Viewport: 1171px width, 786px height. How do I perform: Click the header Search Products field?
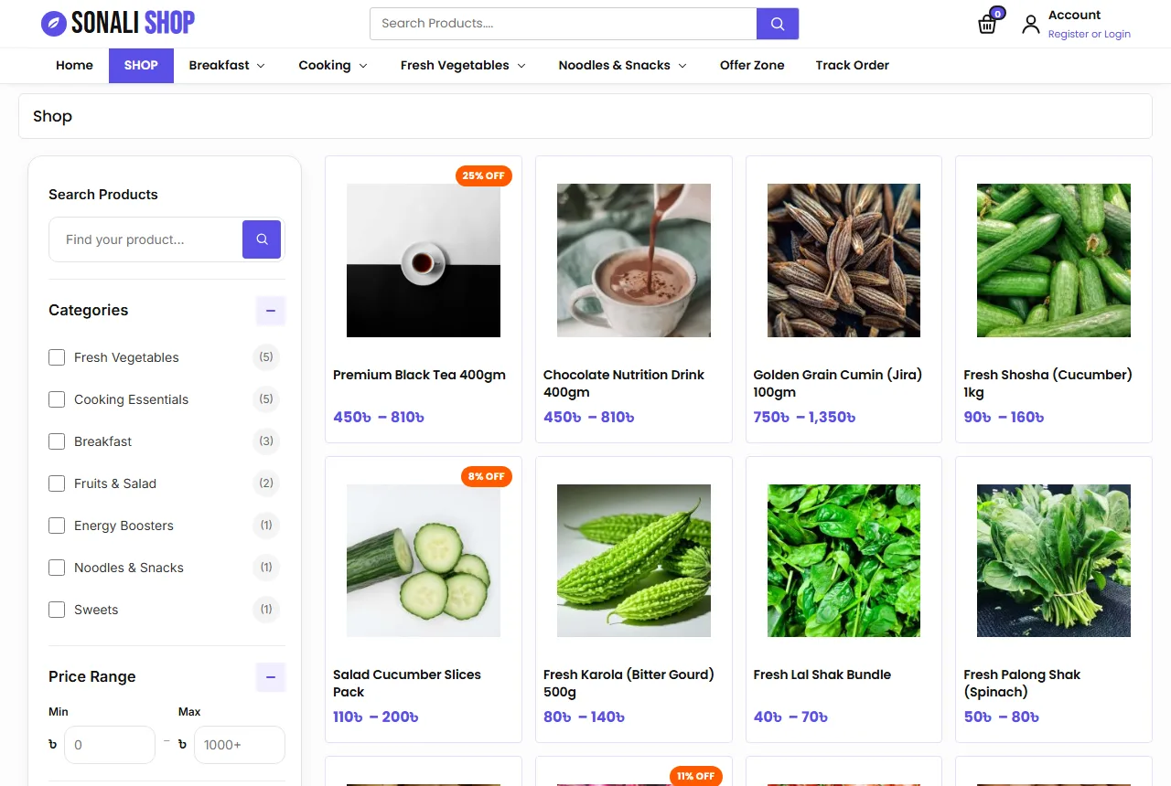point(564,24)
